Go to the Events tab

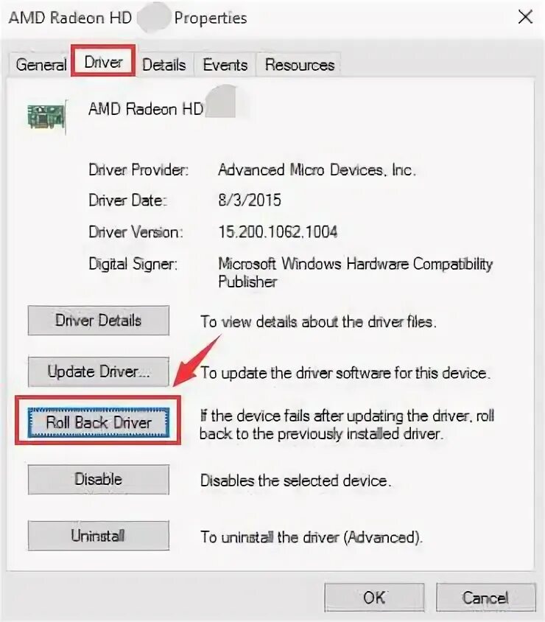tap(225, 65)
